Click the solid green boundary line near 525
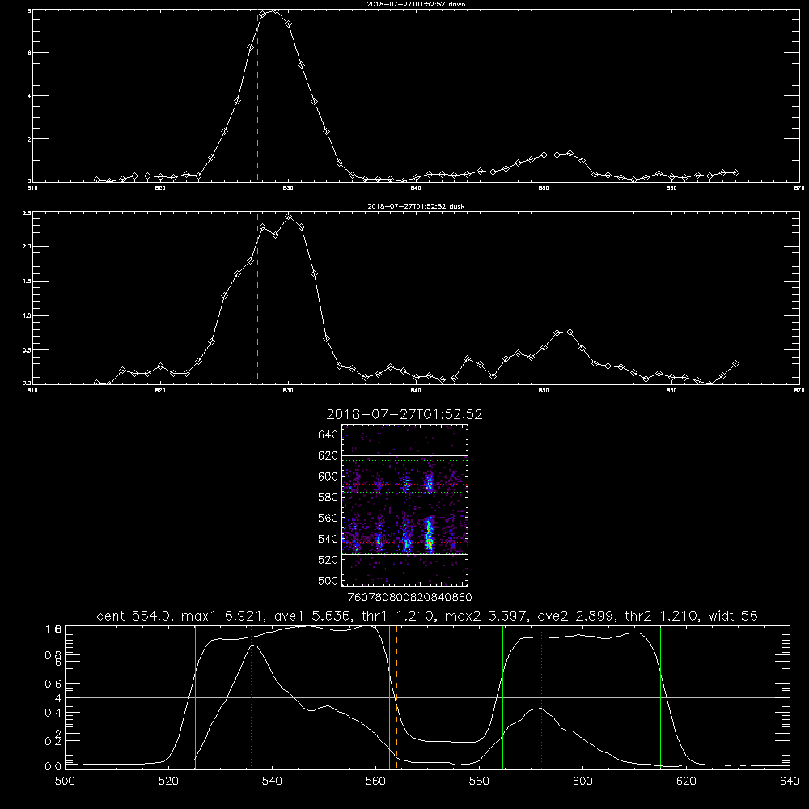The height and width of the screenshot is (809, 809). coord(196,697)
